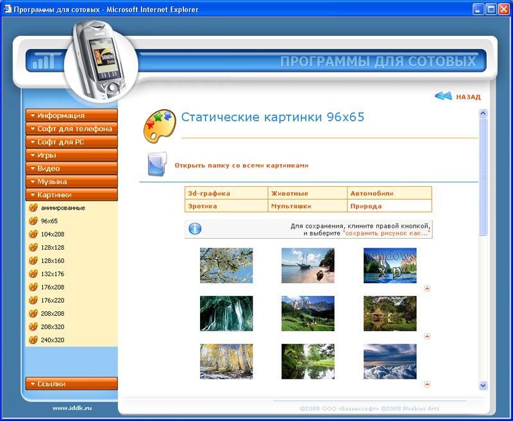This screenshot has width=513, height=421.
Task: Click the НАЗАД link
Action: 468,97
